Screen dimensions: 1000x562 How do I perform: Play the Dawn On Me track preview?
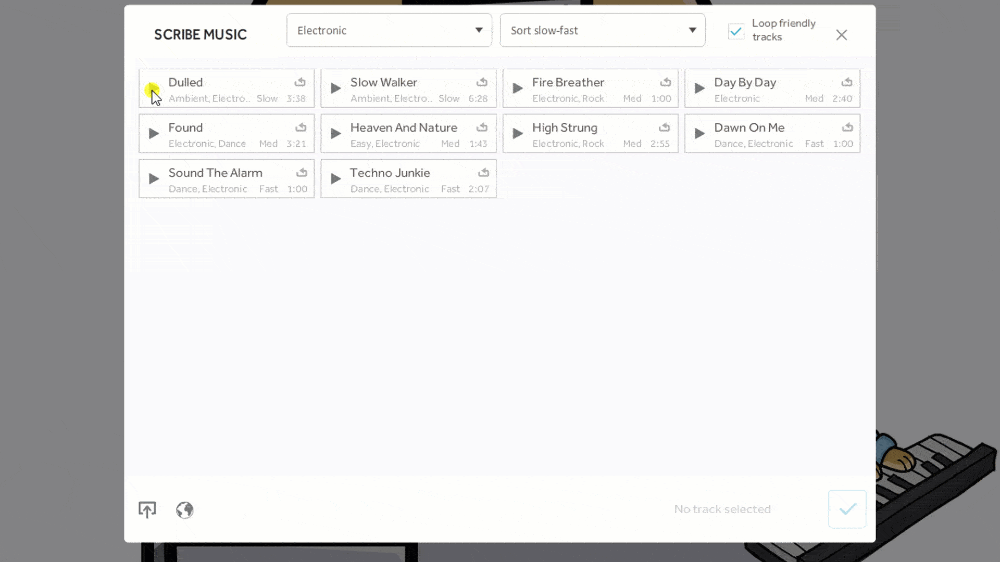(x=699, y=134)
